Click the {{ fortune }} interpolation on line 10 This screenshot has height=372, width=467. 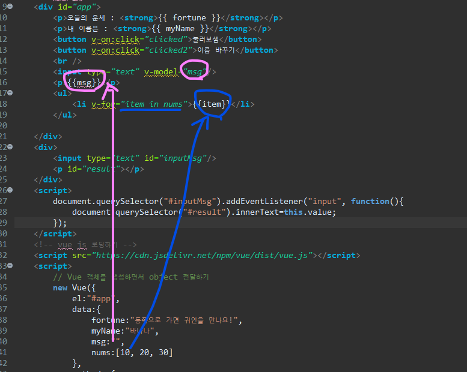(x=189, y=18)
